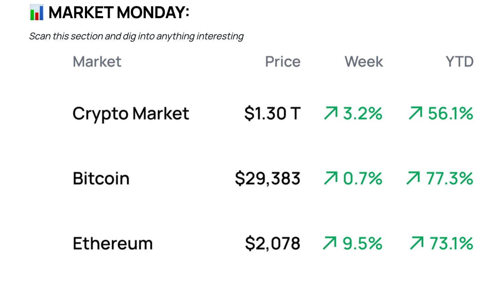
Task: Click the MARKET MONDAY heading
Action: click(x=119, y=13)
